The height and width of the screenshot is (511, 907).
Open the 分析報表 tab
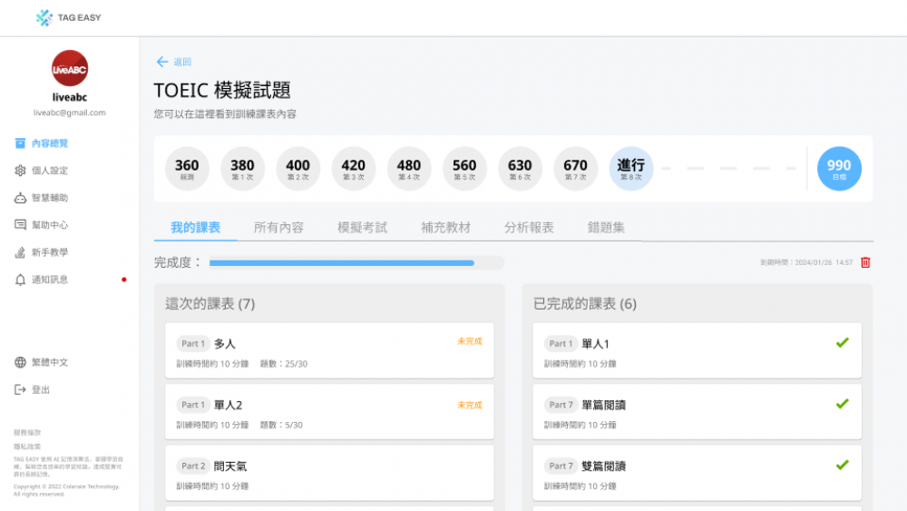[x=529, y=228]
